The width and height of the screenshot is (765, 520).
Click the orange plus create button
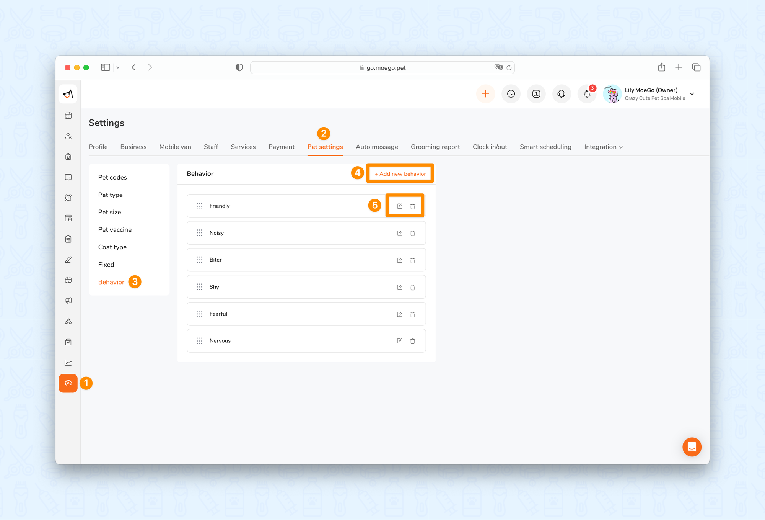pos(485,94)
